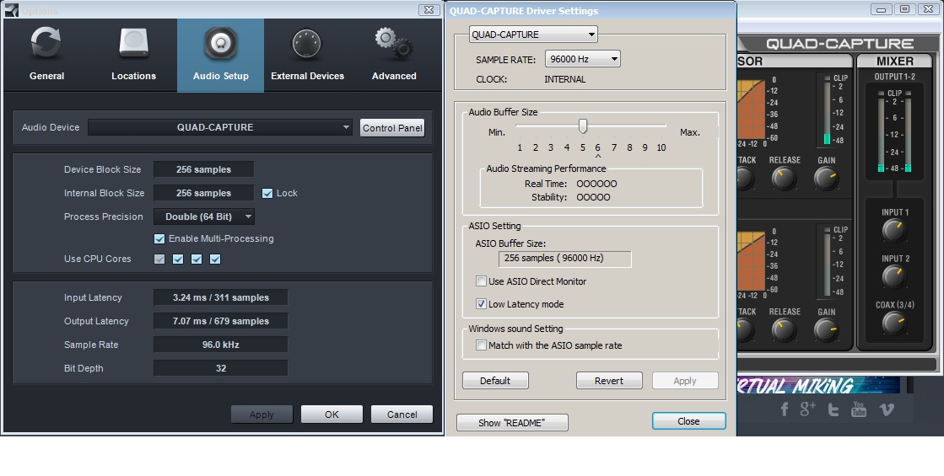Click the Input Latency value 3.24 ms

point(220,297)
